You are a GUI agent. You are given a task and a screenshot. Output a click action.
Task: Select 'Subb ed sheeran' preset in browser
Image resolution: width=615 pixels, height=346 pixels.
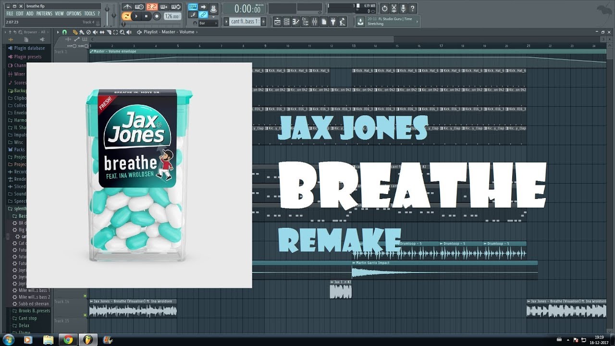tap(31, 304)
